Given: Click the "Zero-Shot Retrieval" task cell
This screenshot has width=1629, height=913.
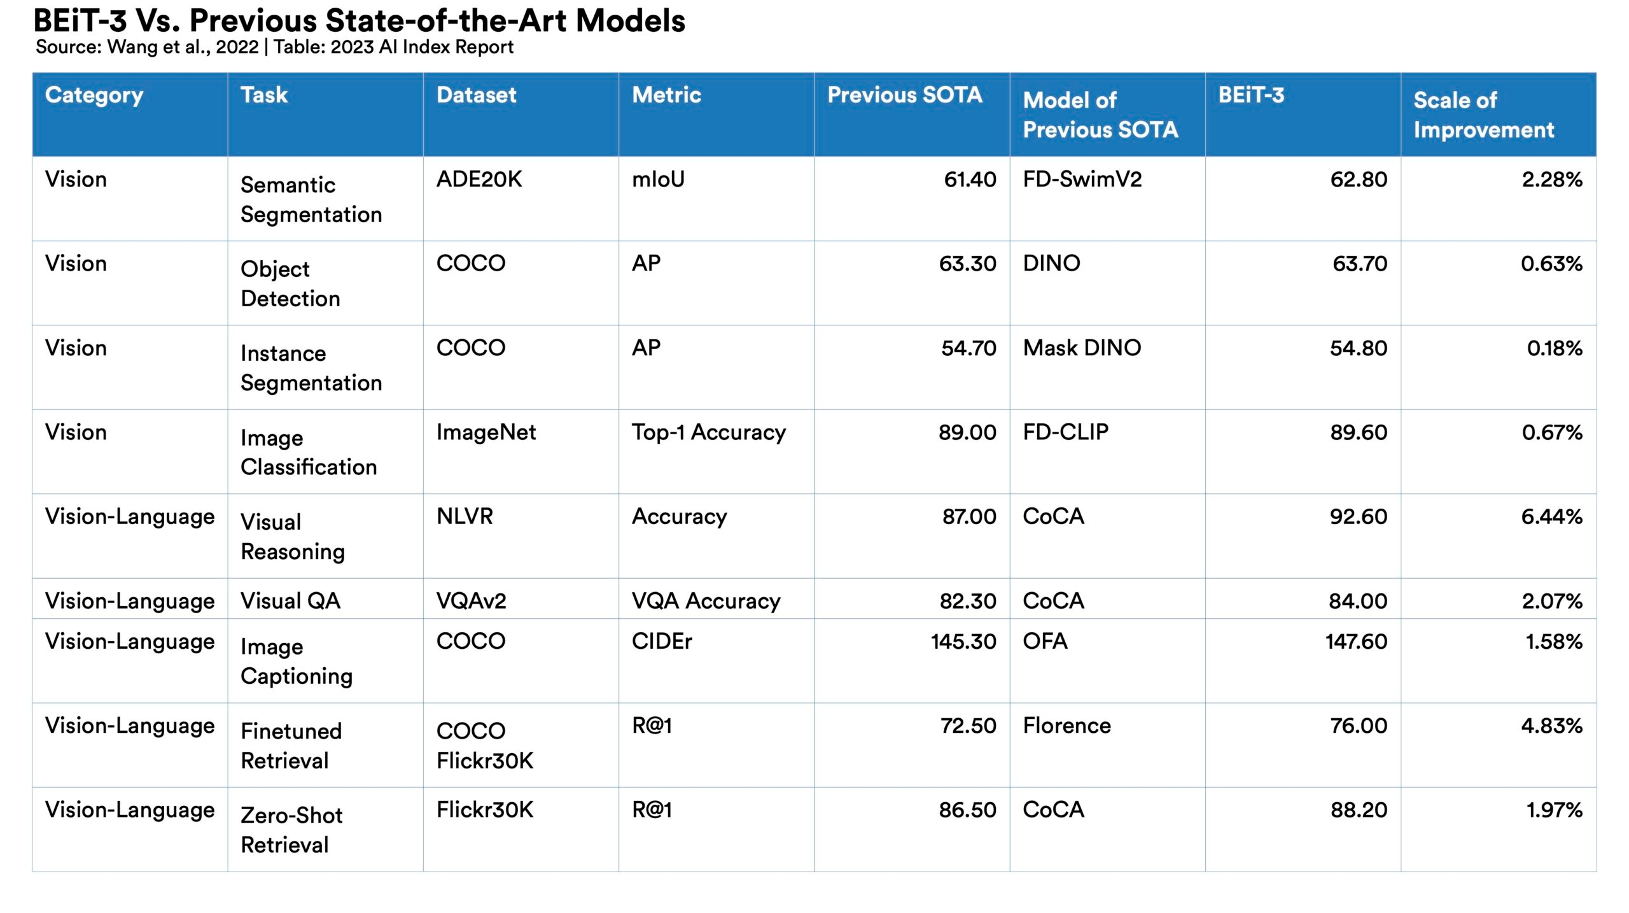Looking at the screenshot, I should pos(291,830).
